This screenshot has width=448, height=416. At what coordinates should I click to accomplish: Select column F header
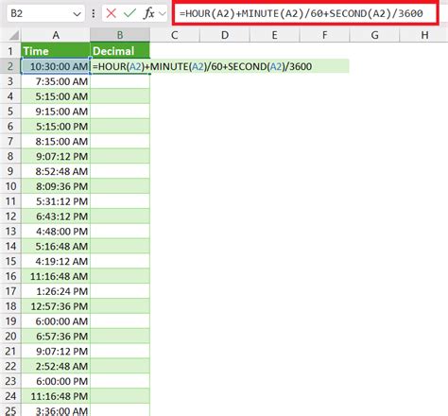pos(324,35)
